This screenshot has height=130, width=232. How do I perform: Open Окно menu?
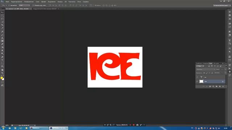pyautogui.click(x=79, y=1)
